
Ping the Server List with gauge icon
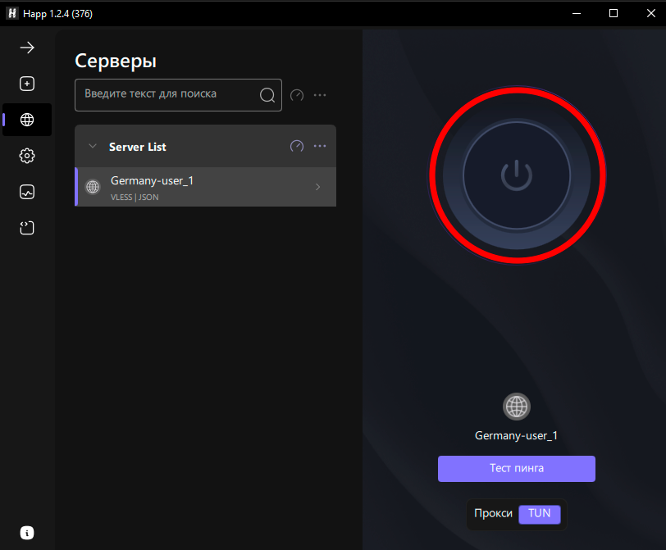(x=297, y=147)
